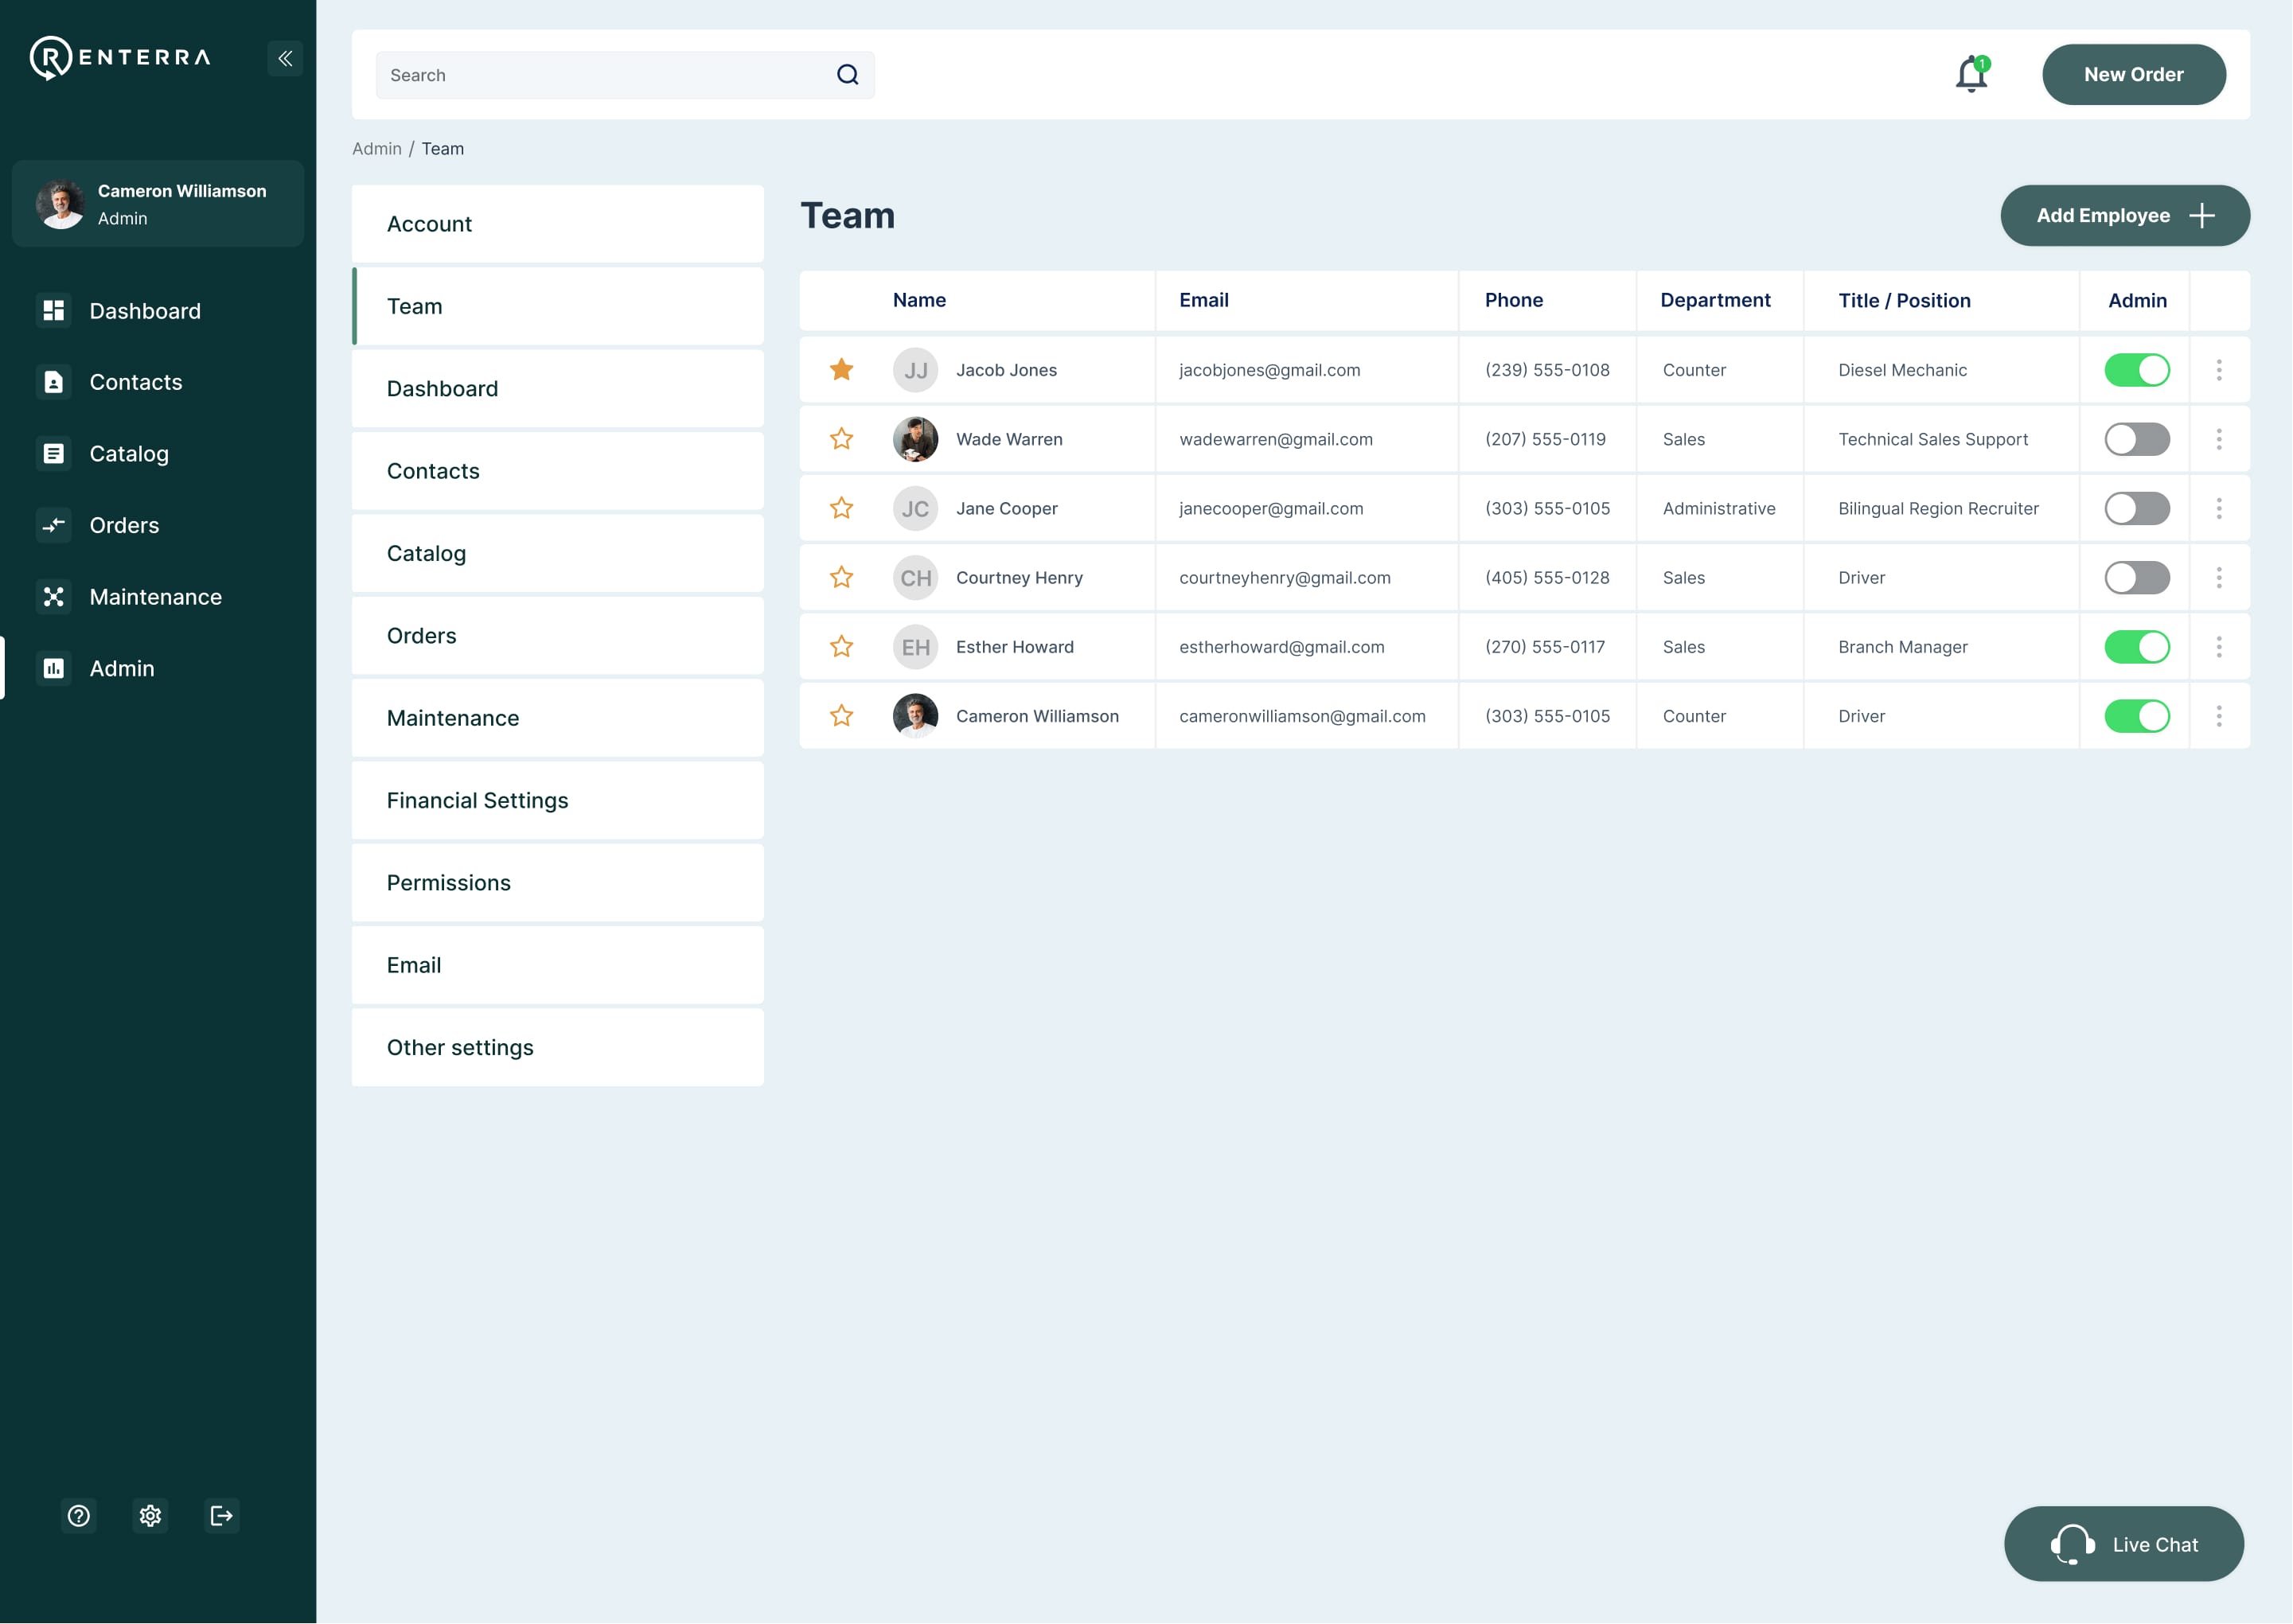Star Jane Cooper as favorite

coord(841,508)
